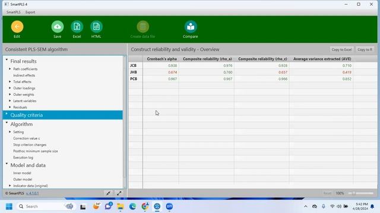
Task: Open Stop criterion changes
Action: click(30, 144)
